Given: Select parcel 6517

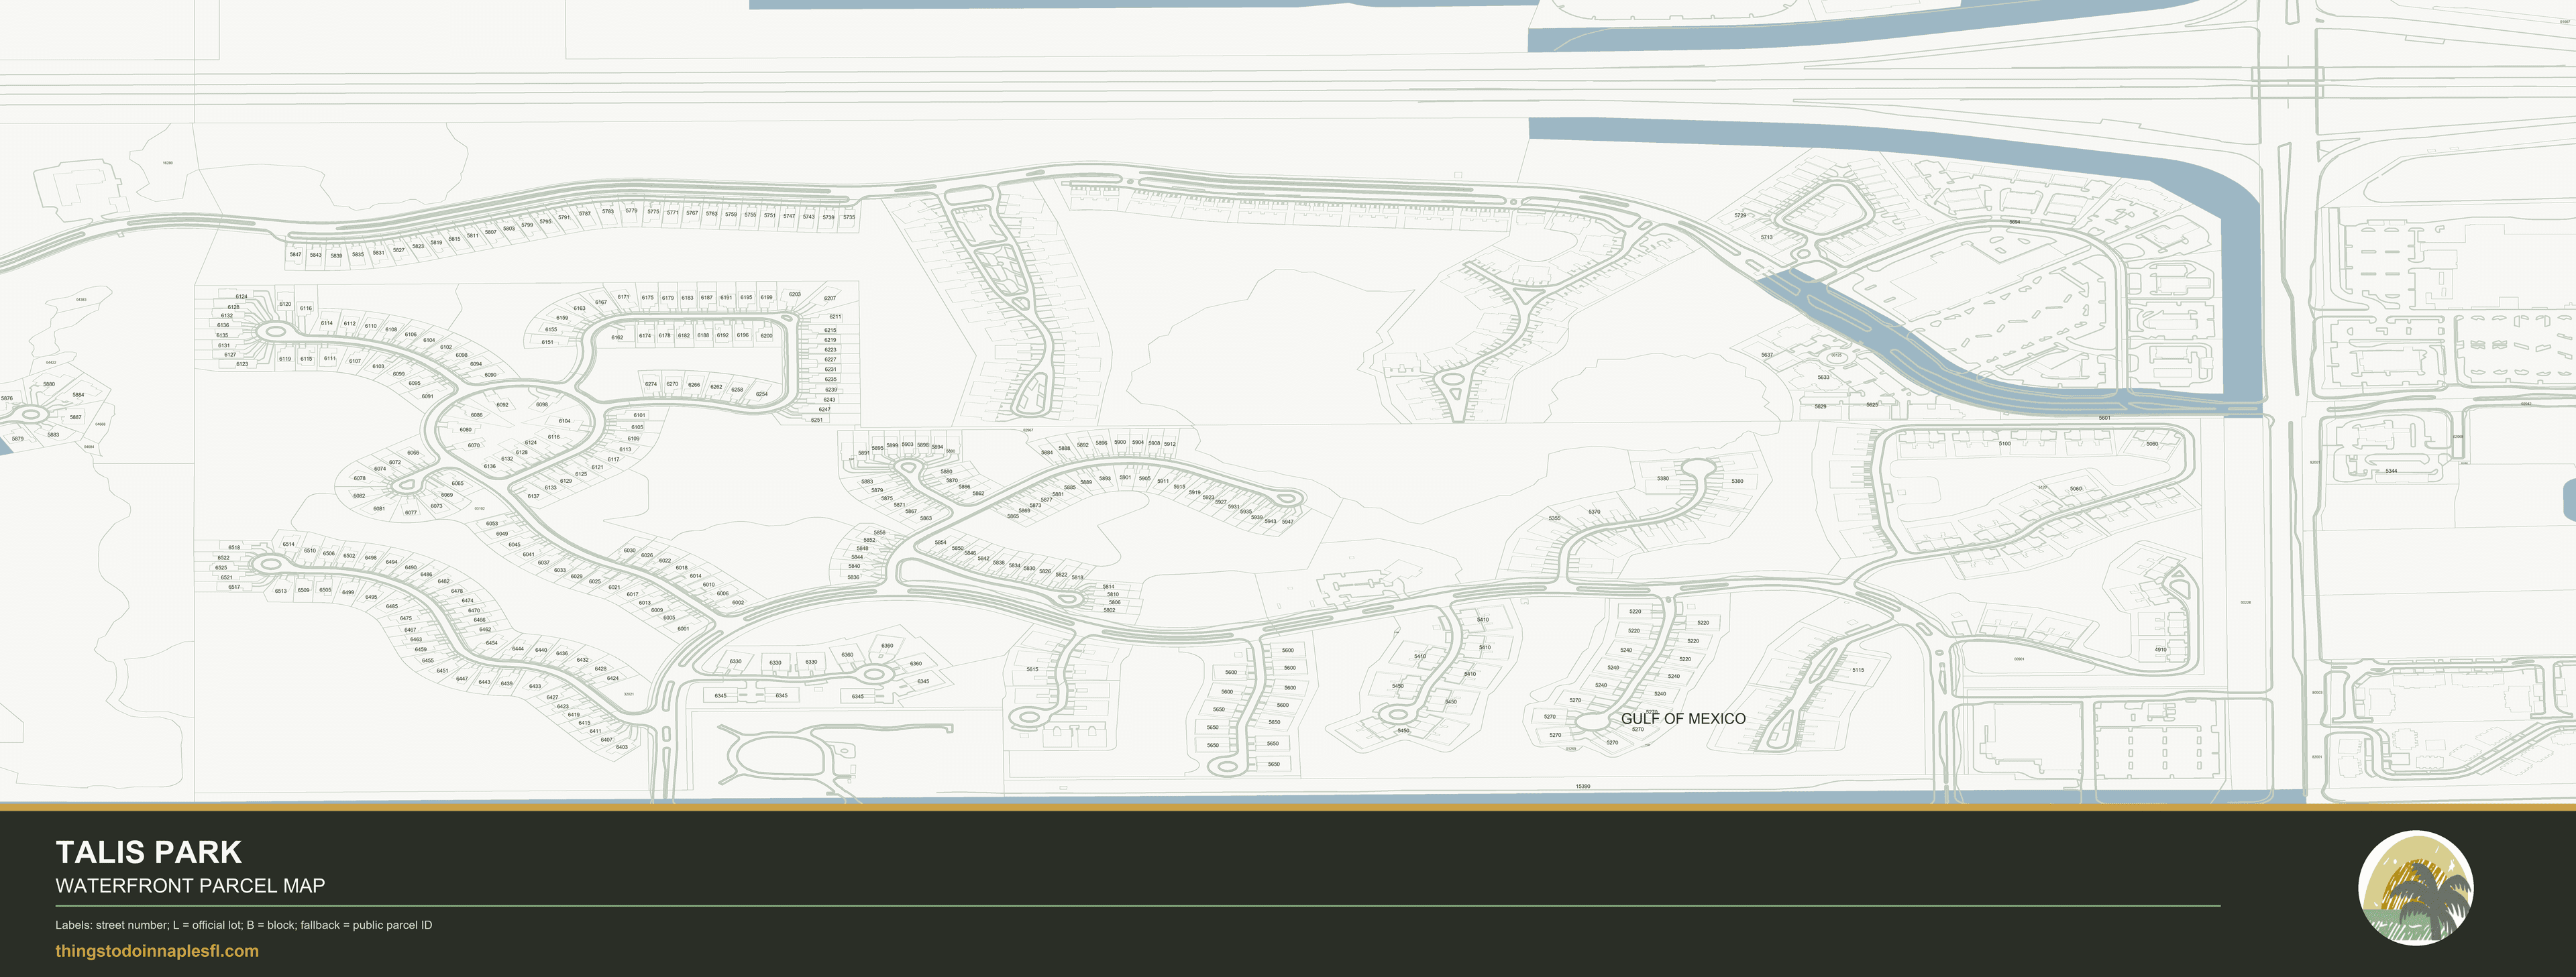Looking at the screenshot, I should 234,587.
